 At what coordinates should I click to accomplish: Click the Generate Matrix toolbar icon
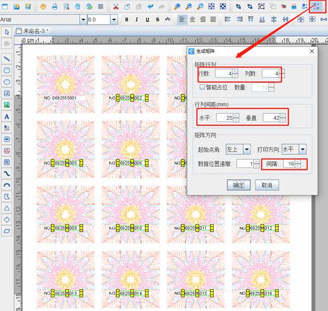[317, 7]
